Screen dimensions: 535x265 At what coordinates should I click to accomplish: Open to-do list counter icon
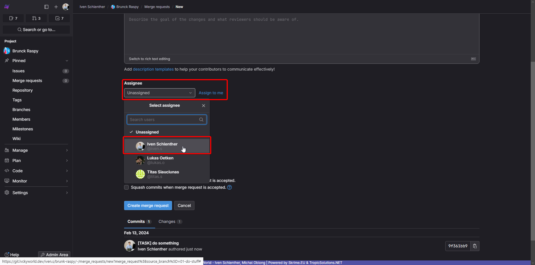[x=59, y=18]
